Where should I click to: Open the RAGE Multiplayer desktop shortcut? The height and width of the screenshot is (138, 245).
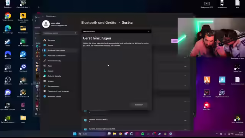tap(237, 120)
